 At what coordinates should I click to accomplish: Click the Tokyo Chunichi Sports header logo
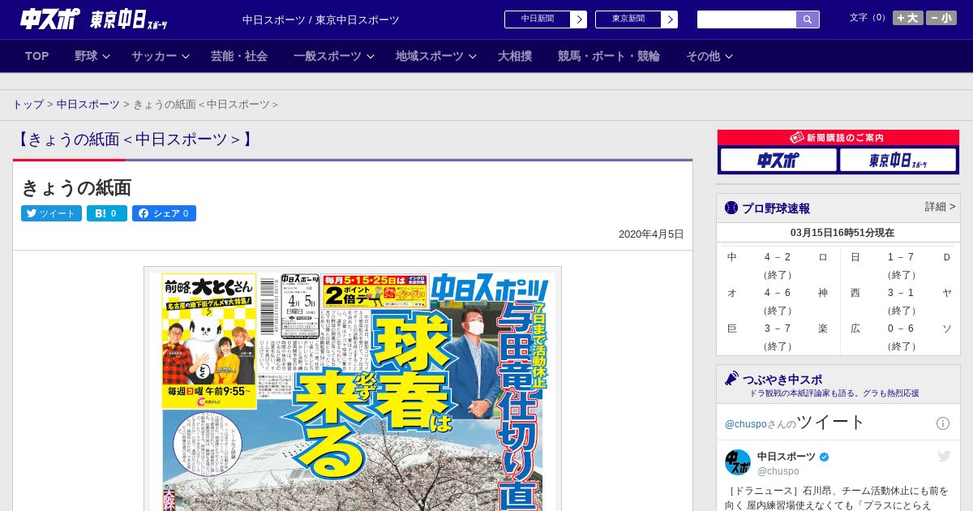coord(128,20)
